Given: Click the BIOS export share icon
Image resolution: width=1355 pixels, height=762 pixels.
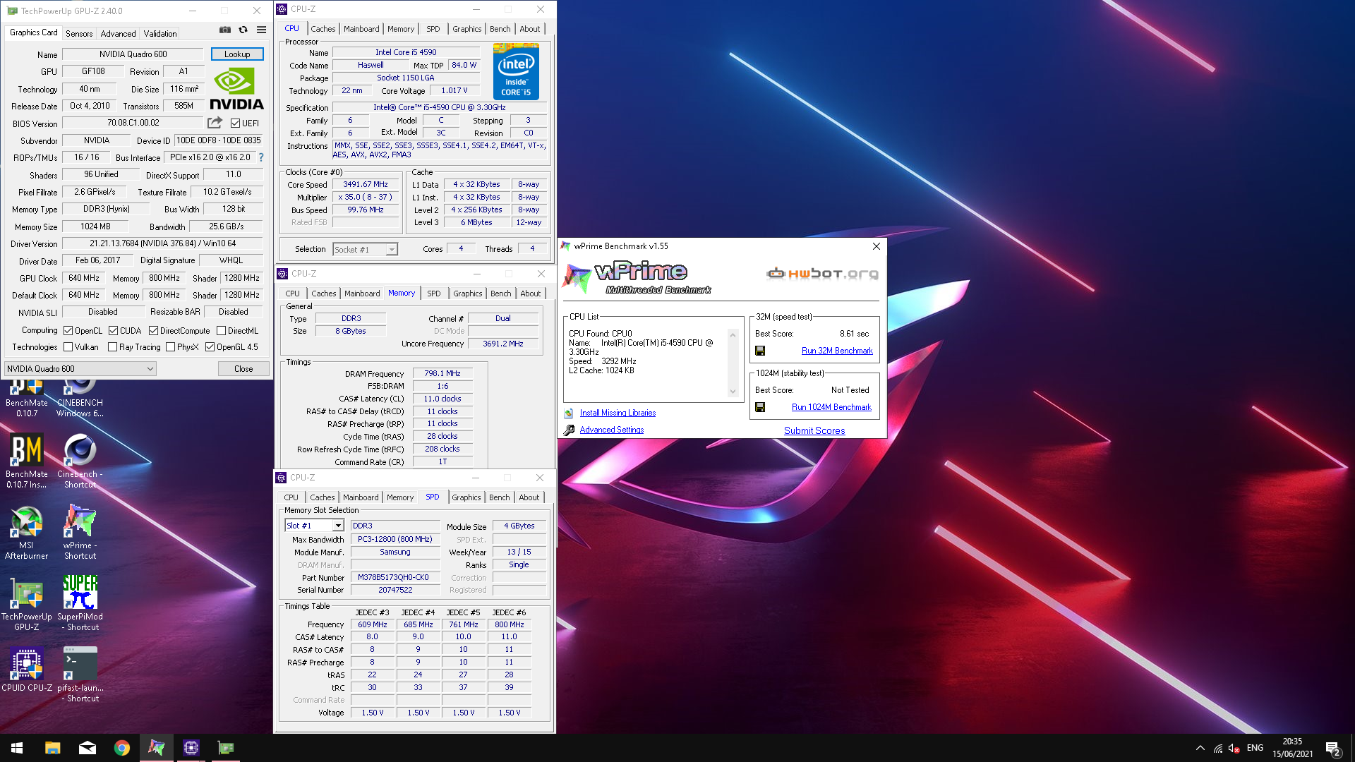Looking at the screenshot, I should click(x=215, y=123).
